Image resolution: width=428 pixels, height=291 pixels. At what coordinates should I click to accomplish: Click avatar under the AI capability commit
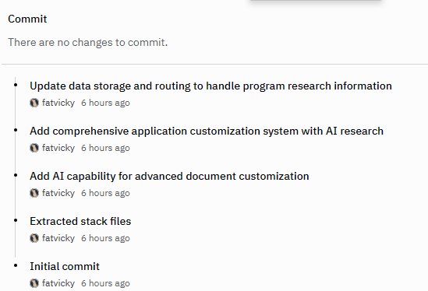pyautogui.click(x=34, y=193)
